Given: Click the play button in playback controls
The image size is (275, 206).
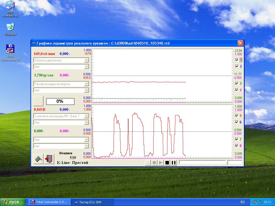Looking at the screenshot, I should tap(161, 163).
